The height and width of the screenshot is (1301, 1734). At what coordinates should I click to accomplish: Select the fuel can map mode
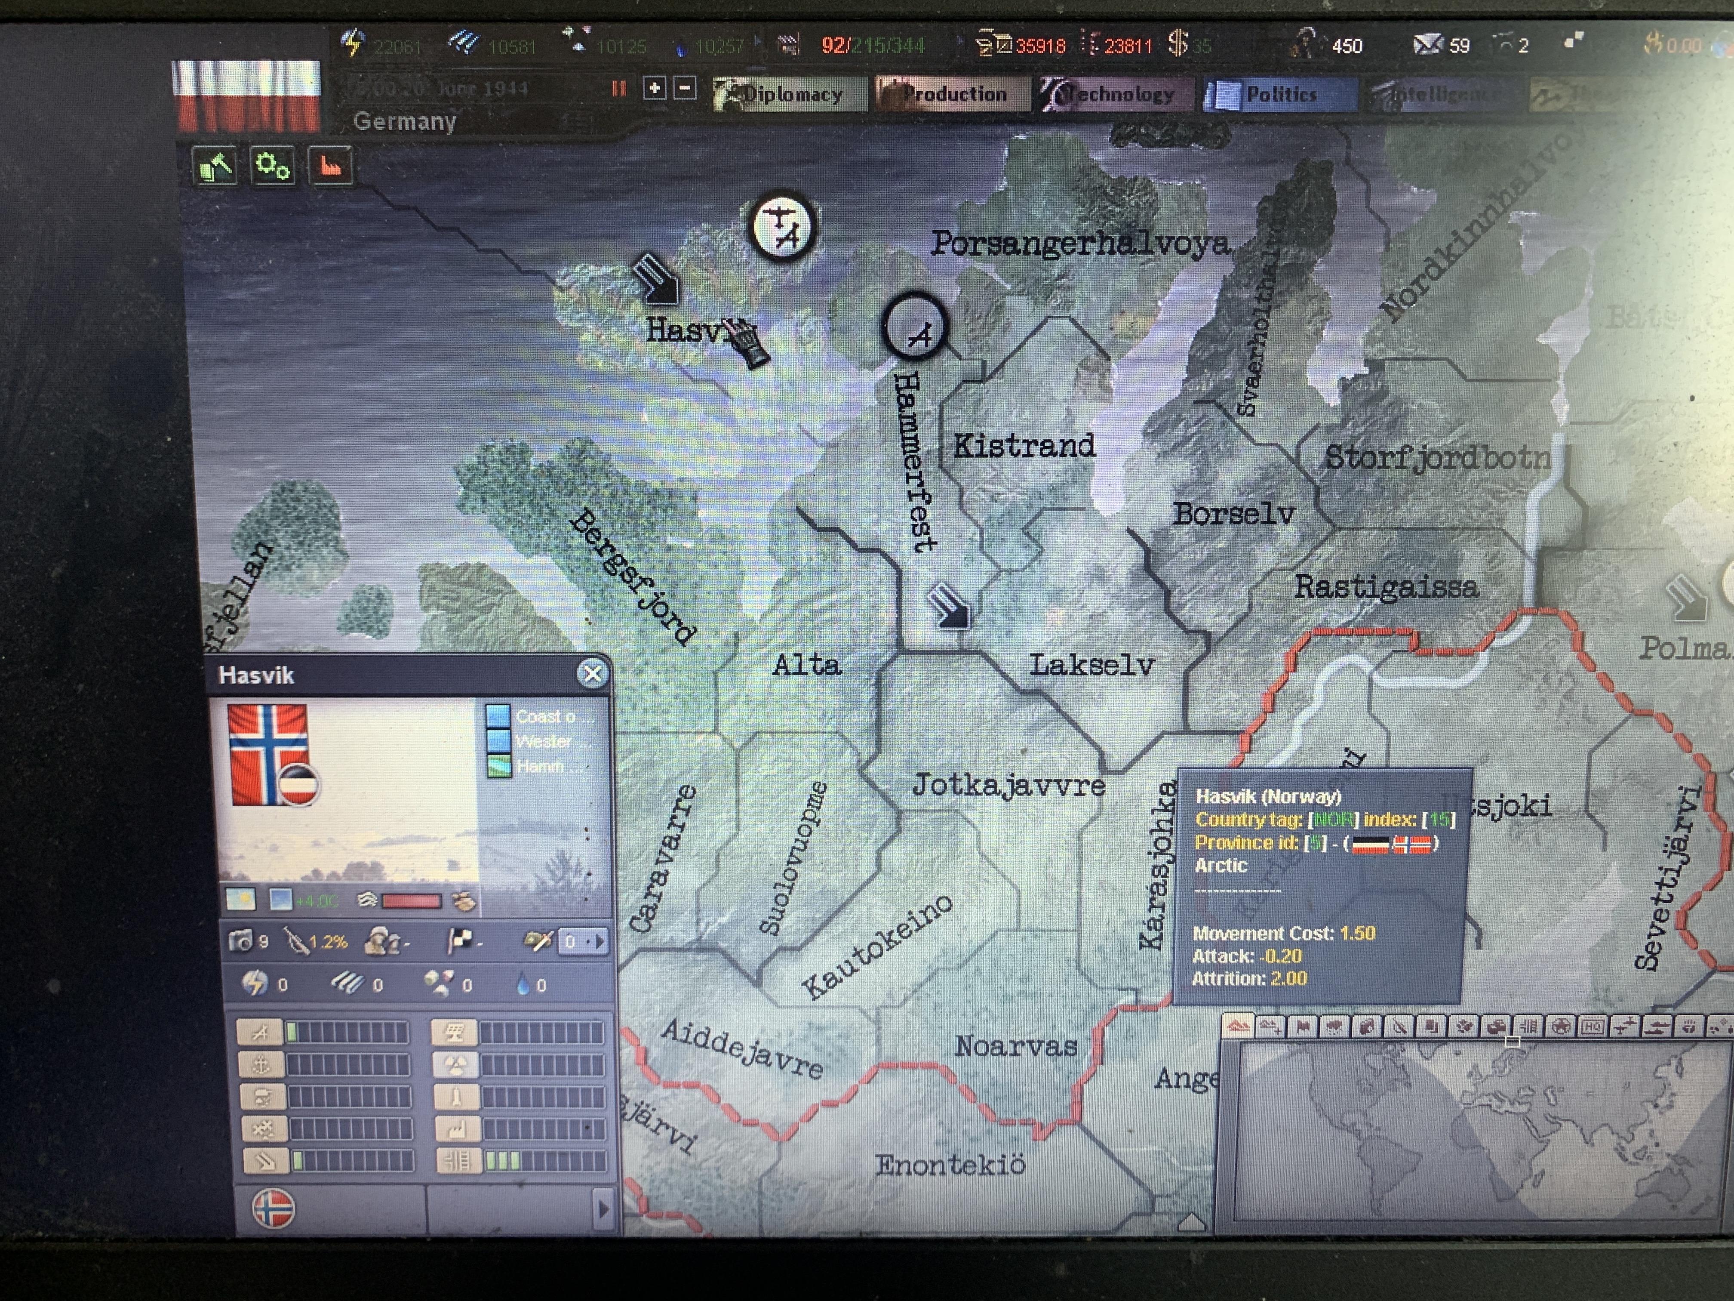1366,1026
